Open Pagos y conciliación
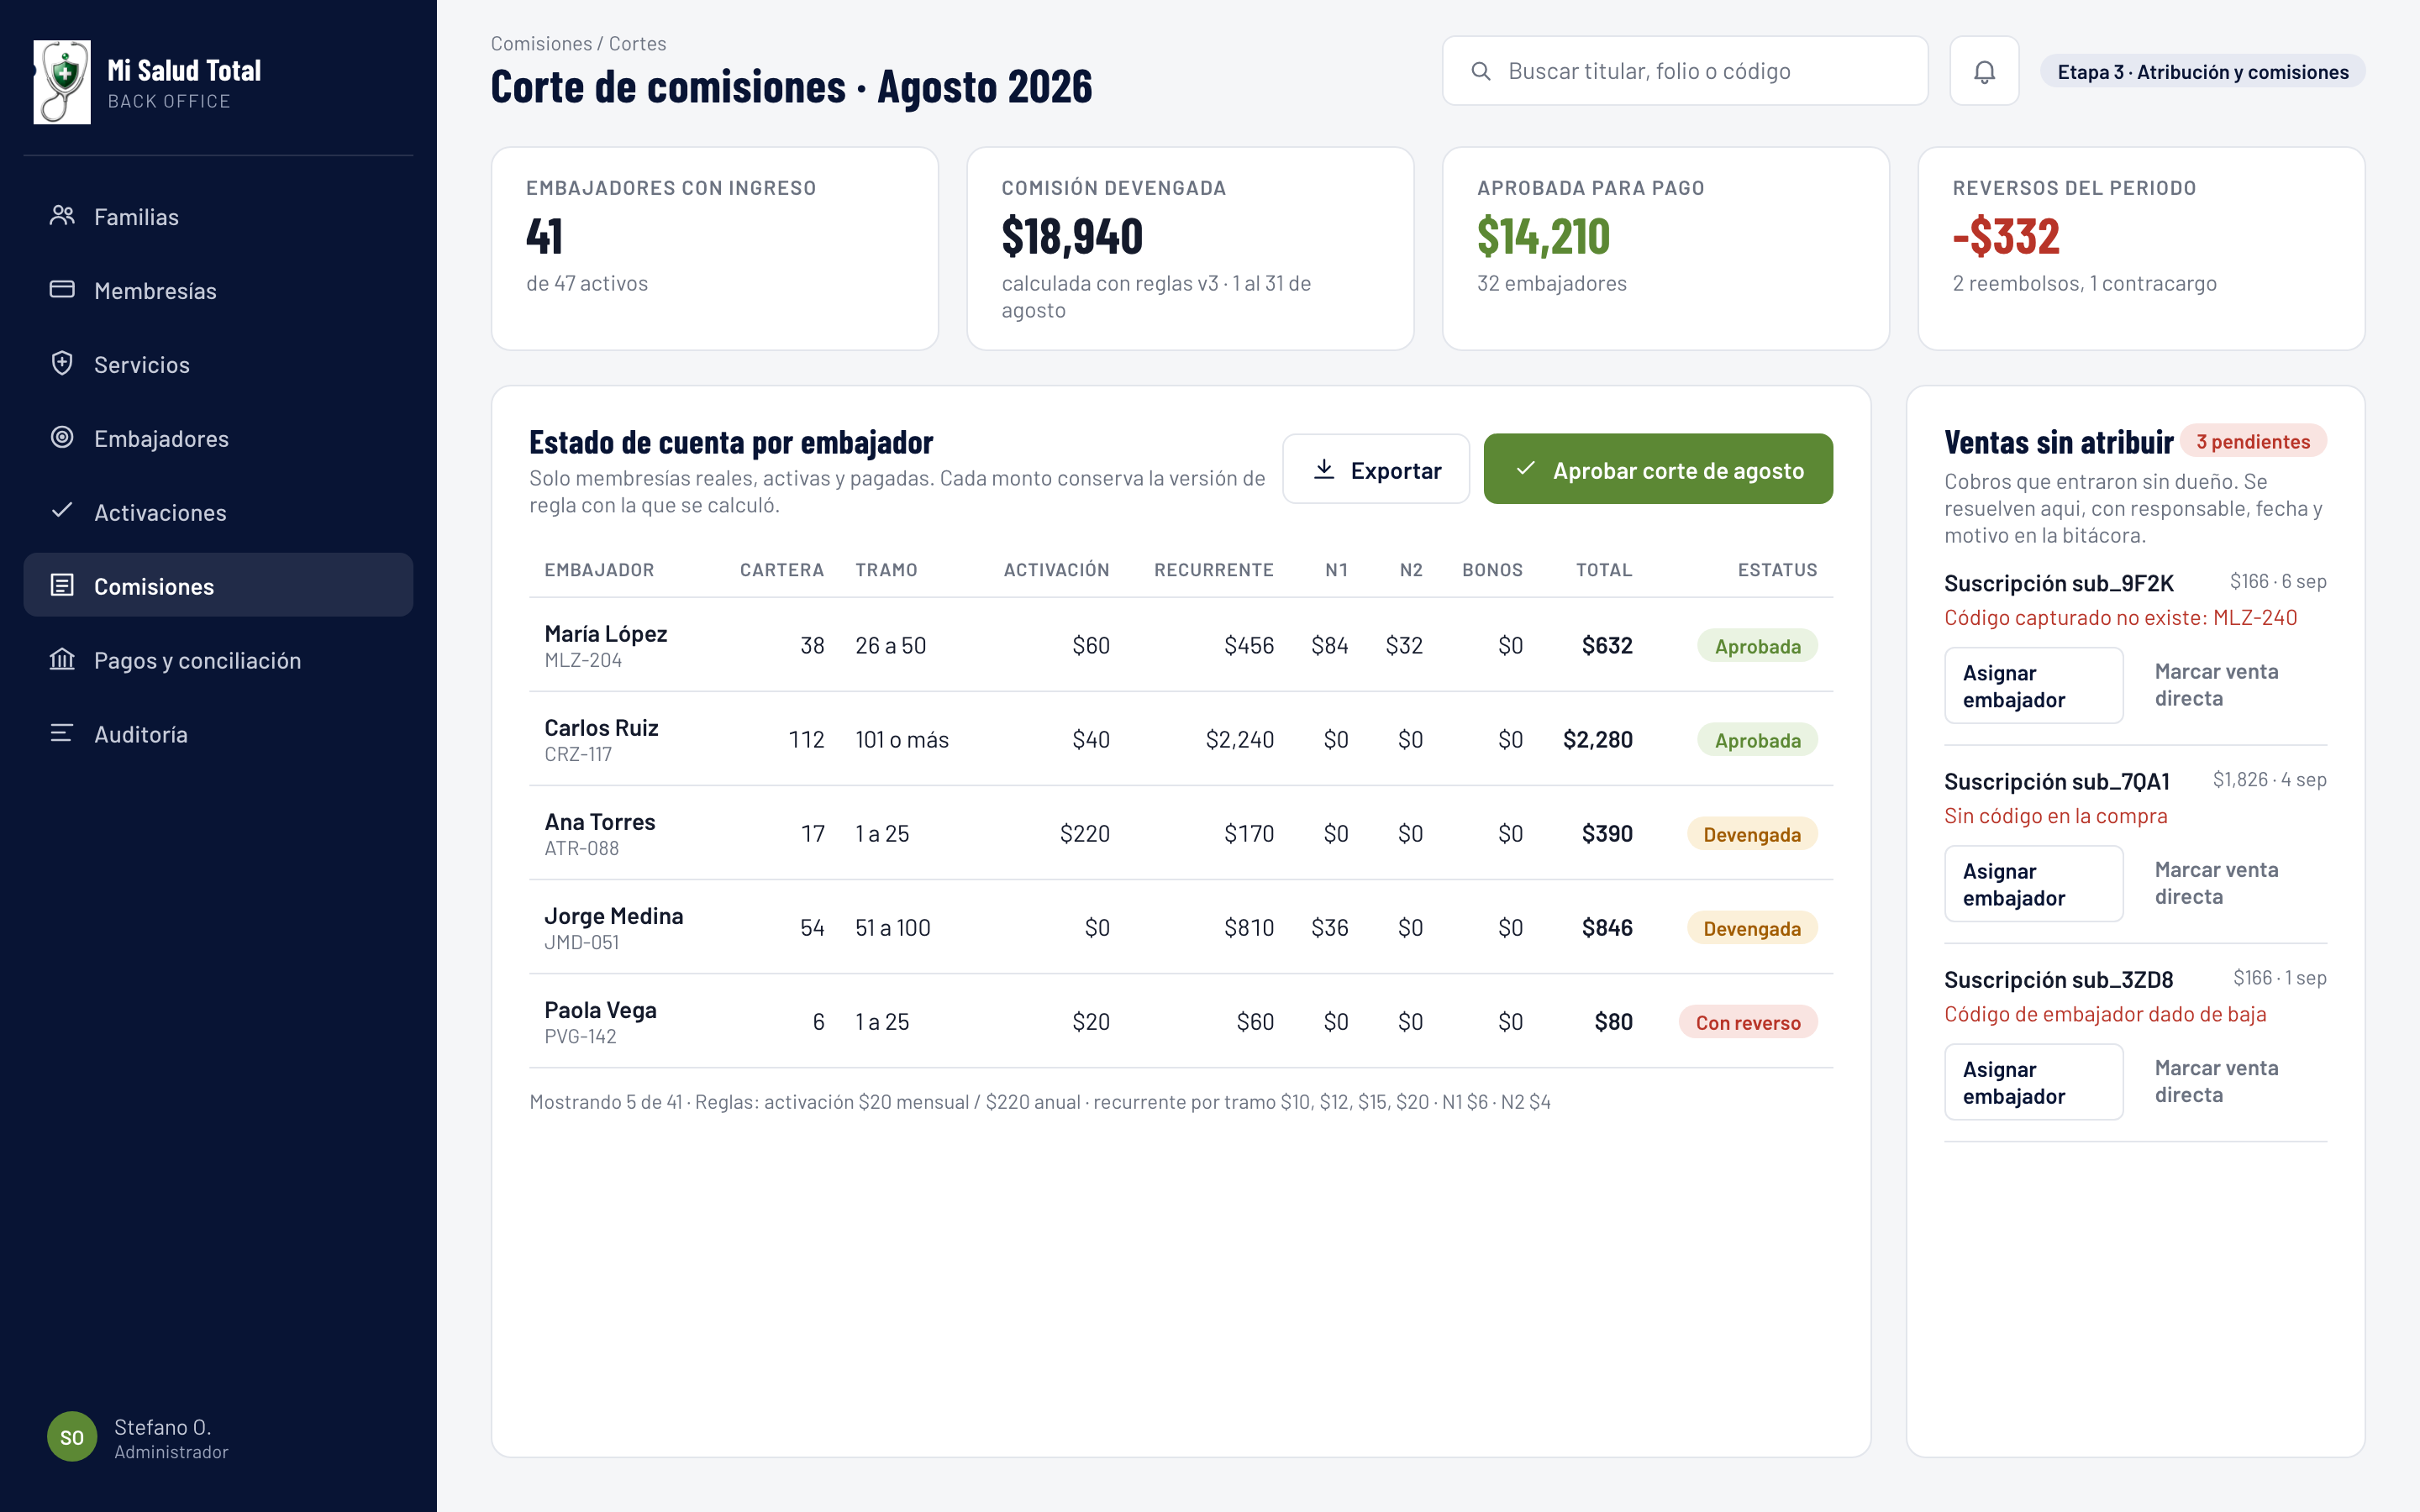 pyautogui.click(x=218, y=660)
